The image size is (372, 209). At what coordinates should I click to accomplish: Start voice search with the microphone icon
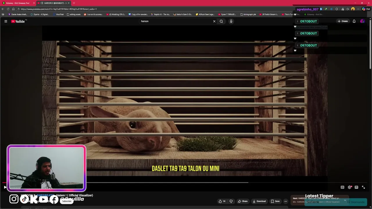[x=231, y=21]
